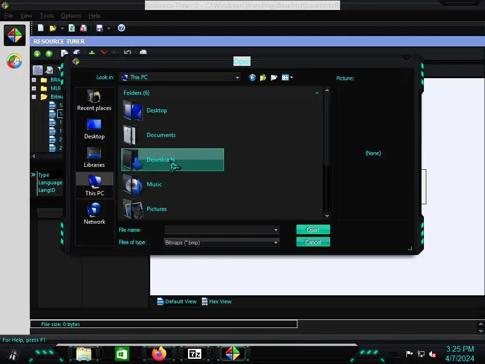Click the Start button on taskbar

tap(14, 355)
